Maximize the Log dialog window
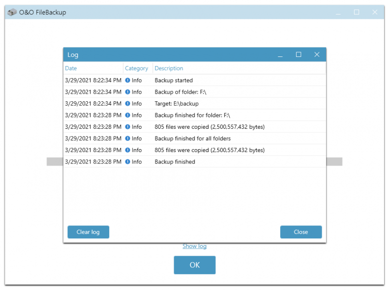Viewport: 387px width, 290px height. [x=298, y=55]
